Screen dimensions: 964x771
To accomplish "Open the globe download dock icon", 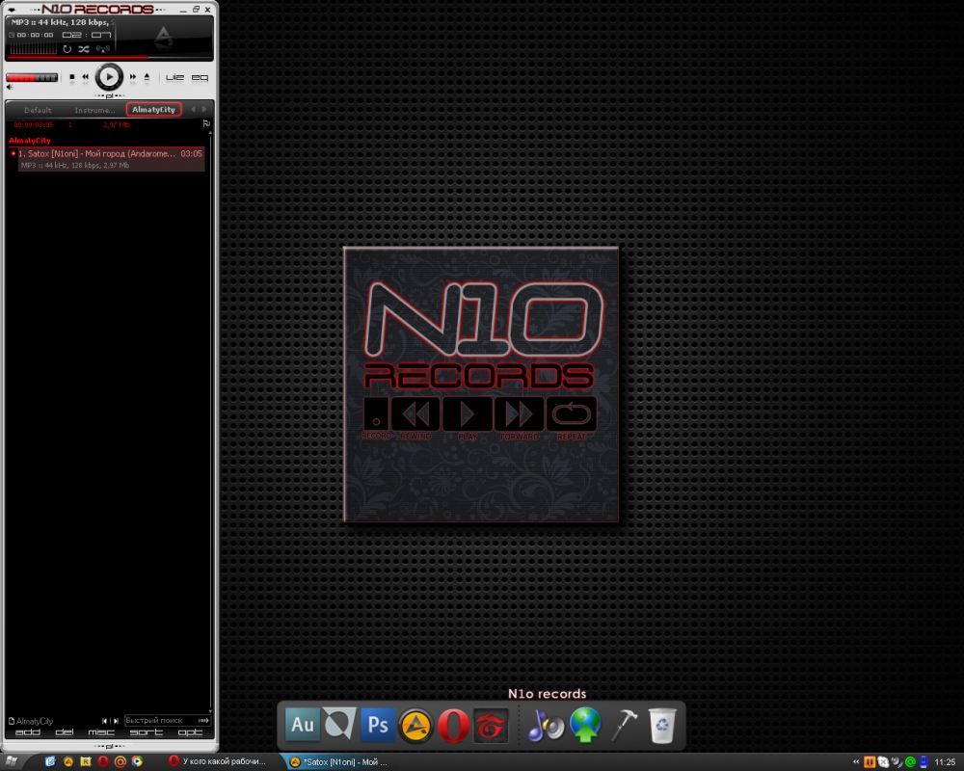I will pyautogui.click(x=585, y=725).
